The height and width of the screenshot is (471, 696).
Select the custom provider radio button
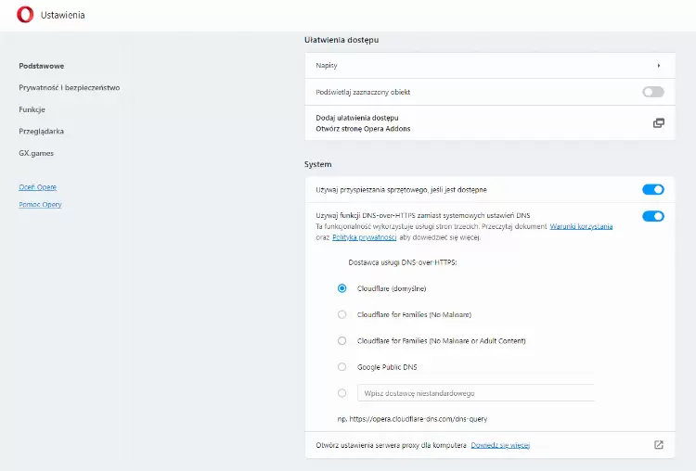point(342,393)
